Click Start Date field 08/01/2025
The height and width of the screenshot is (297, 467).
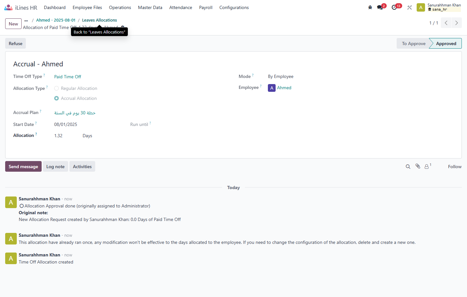pos(66,124)
